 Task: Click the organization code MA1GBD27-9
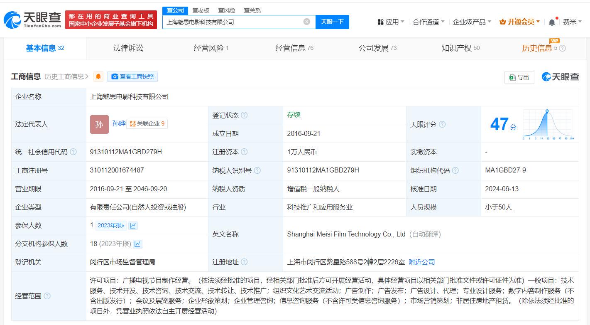(x=505, y=170)
